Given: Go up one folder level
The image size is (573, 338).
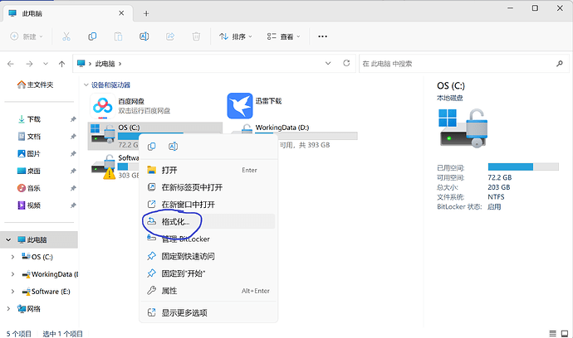Looking at the screenshot, I should 61,64.
